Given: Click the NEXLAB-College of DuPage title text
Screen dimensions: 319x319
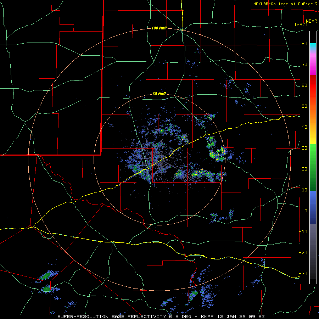Looking at the screenshot, I should 283,4.
